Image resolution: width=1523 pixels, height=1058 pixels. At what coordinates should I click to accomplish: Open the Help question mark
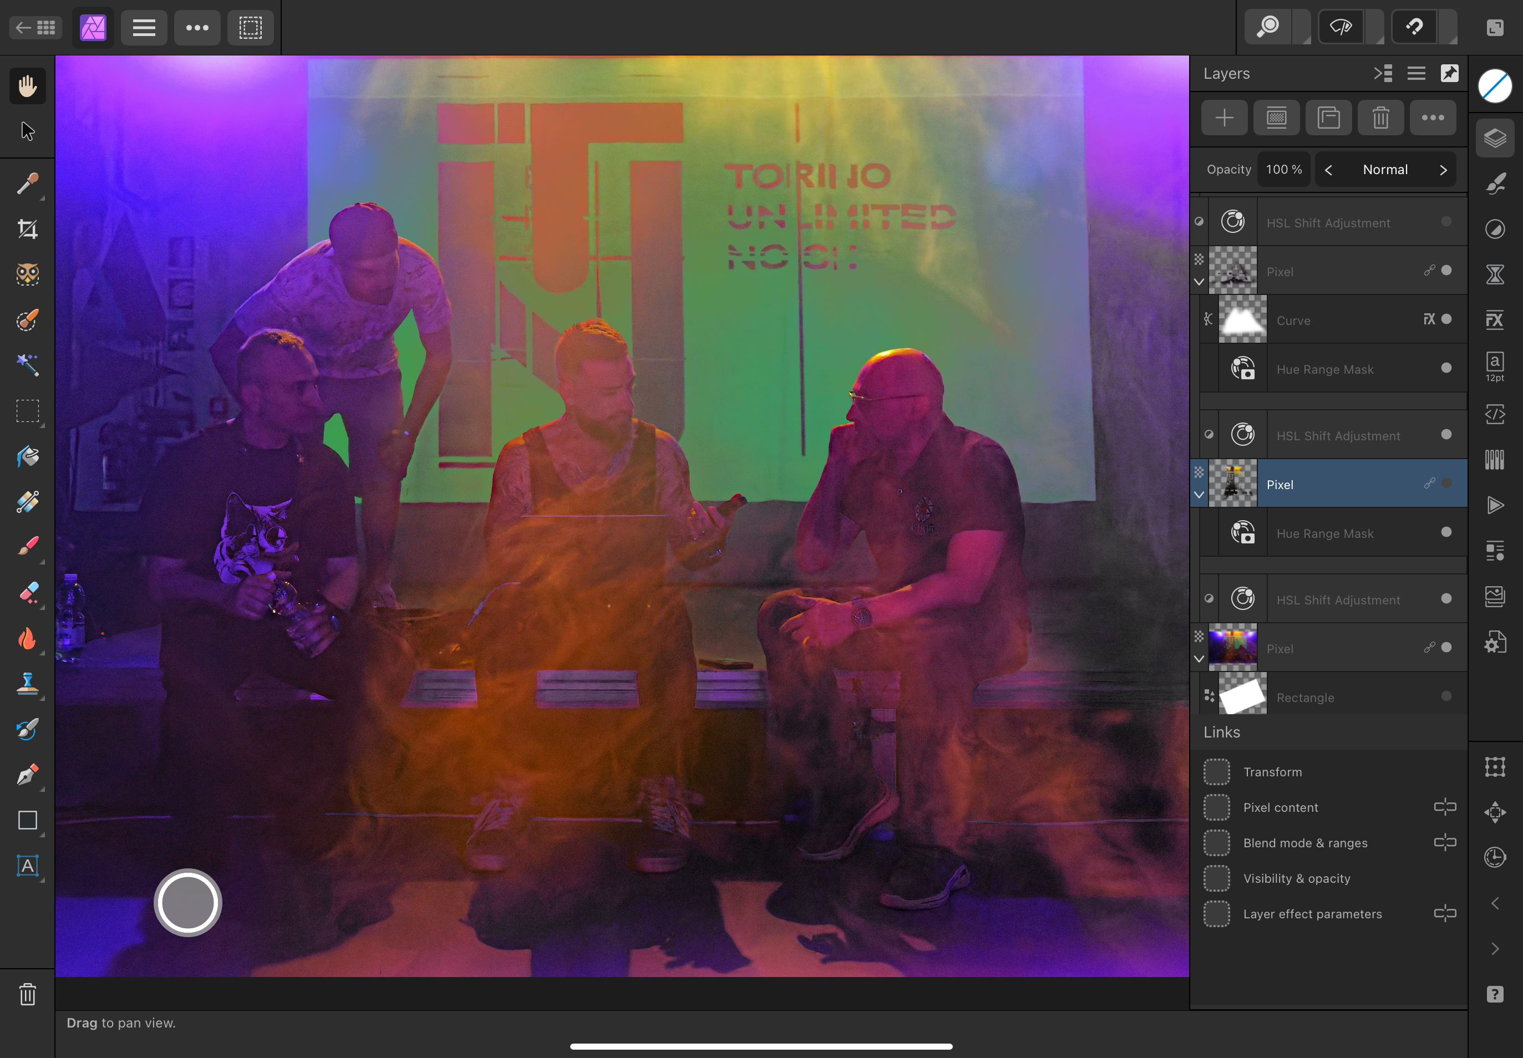pyautogui.click(x=1495, y=994)
